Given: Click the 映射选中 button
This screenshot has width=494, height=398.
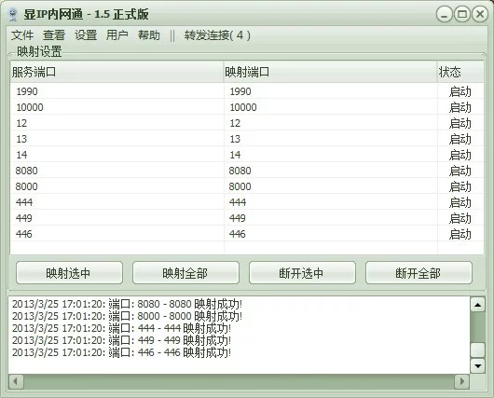Looking at the screenshot, I should pos(69,273).
